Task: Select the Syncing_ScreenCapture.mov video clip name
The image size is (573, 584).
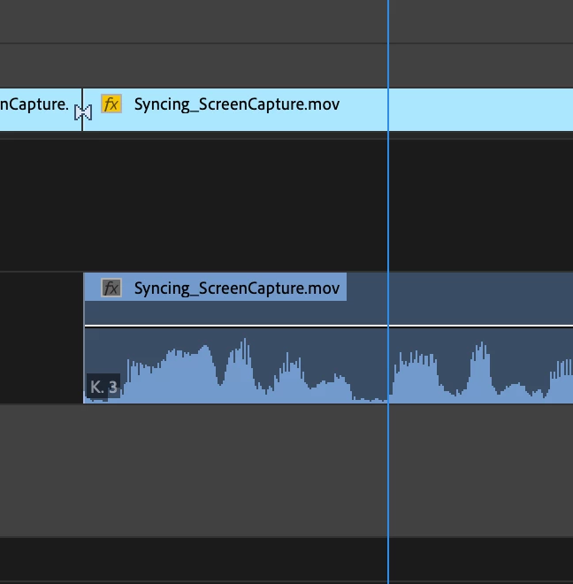Action: click(x=237, y=104)
